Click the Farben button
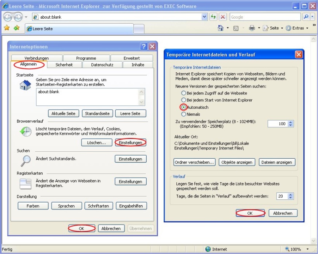The image size is (318, 254). click(x=33, y=206)
